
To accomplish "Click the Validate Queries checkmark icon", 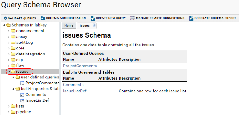I will click(5, 18).
